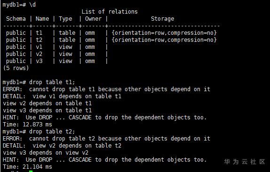Click the Owner column header
Screen dimensions: 270x172
click(93, 19)
